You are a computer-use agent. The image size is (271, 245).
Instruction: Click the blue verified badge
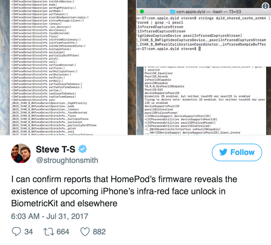(x=83, y=149)
